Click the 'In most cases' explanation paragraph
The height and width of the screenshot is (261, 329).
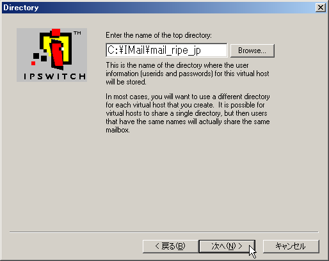[188, 113]
